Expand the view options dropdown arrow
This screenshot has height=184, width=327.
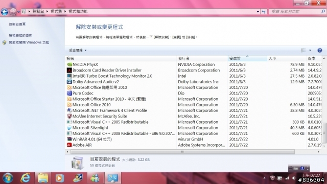[x=310, y=50]
